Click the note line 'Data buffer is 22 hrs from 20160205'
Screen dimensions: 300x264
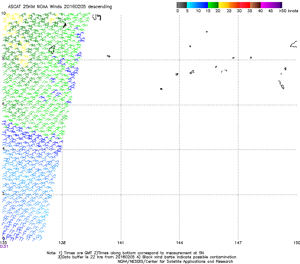coord(99,257)
